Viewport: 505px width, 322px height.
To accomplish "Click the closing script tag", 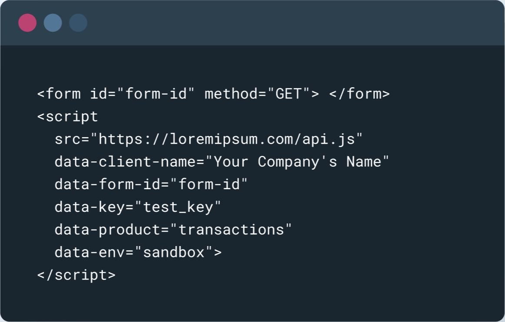I will click(76, 275).
